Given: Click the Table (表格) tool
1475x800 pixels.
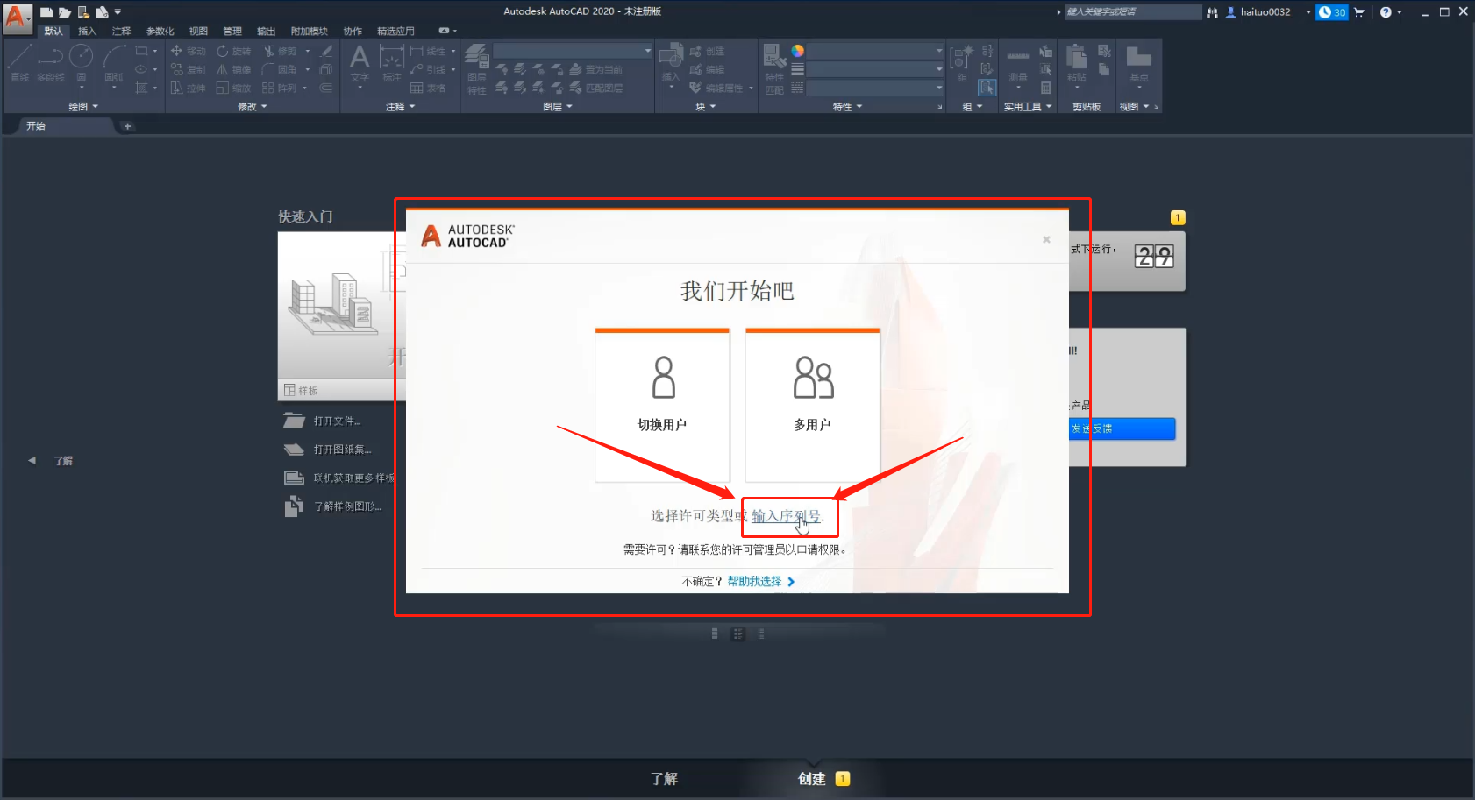Looking at the screenshot, I should (428, 88).
